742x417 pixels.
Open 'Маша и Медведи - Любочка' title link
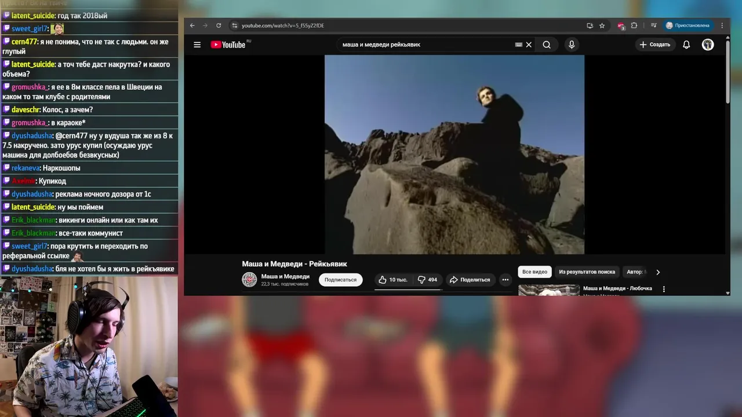[x=617, y=288]
